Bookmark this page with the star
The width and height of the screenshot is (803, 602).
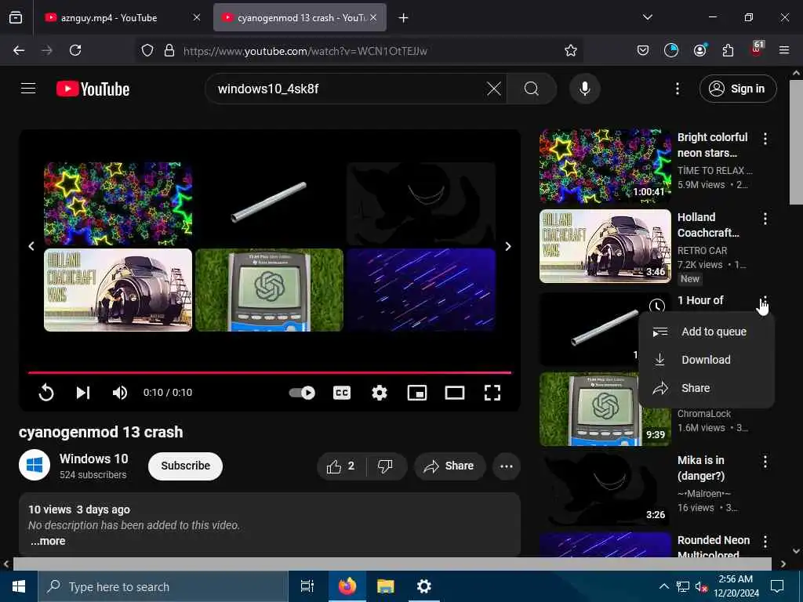(571, 50)
